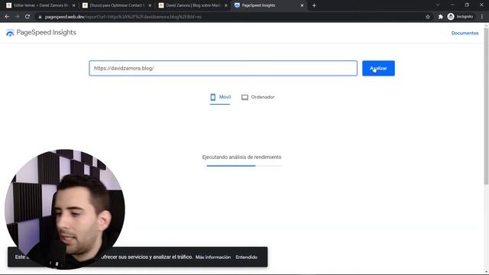The image size is (489, 275).
Task: Open Chrome three-dot menu
Action: point(482,17)
